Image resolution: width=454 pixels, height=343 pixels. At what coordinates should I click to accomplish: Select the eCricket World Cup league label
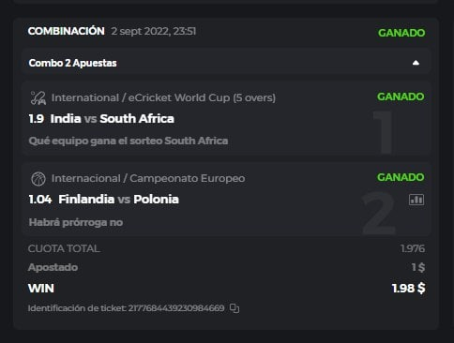point(163,97)
